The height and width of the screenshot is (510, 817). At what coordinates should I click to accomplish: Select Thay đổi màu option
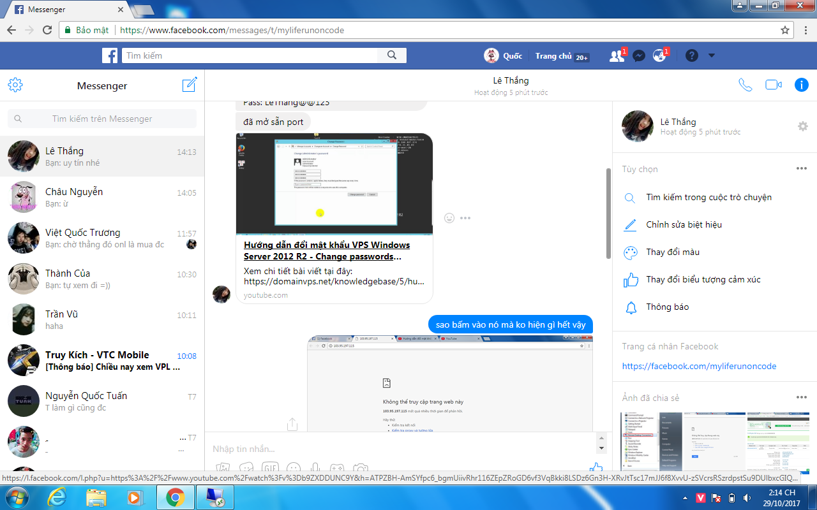coord(673,252)
